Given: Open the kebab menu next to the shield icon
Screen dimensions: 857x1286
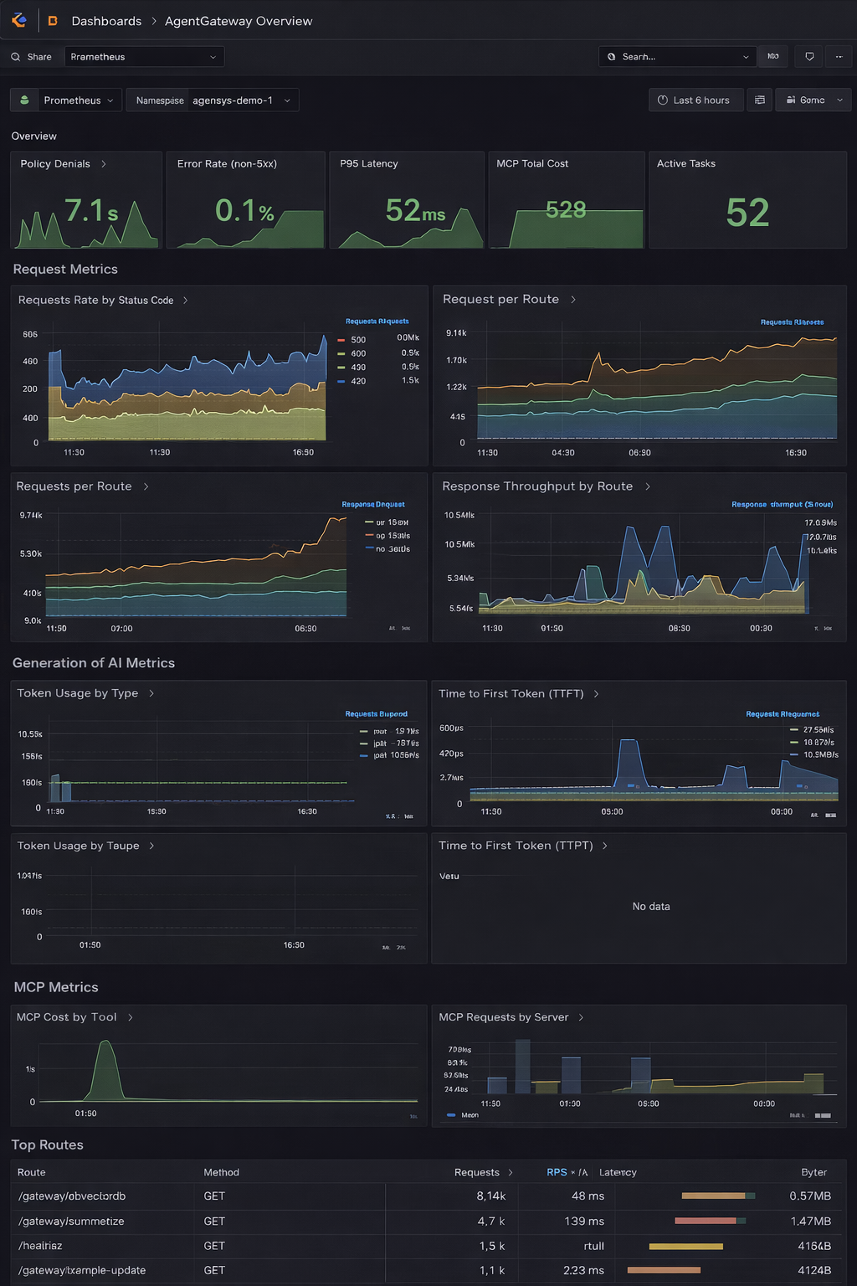Looking at the screenshot, I should (x=839, y=56).
